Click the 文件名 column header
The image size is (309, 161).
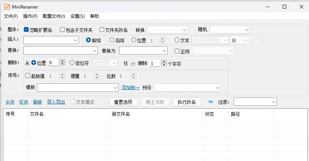pyautogui.click(x=69, y=114)
